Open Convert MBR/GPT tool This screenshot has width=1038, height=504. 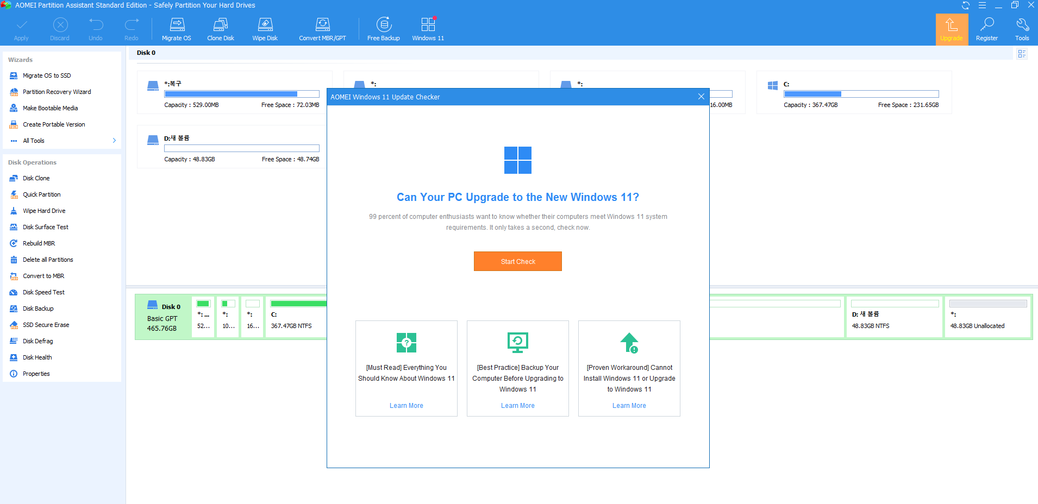[322, 29]
